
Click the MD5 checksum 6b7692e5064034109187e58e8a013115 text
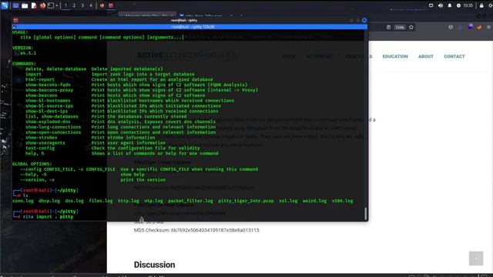click(x=215, y=230)
